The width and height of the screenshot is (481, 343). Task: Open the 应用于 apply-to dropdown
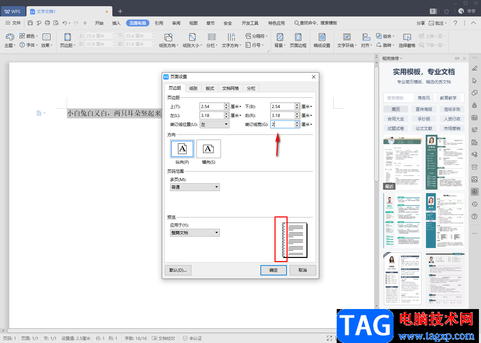(x=195, y=233)
